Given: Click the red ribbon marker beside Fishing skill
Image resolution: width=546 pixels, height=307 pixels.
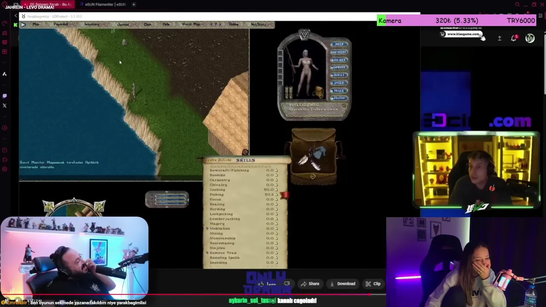Looking at the screenshot, I should [x=284, y=195].
